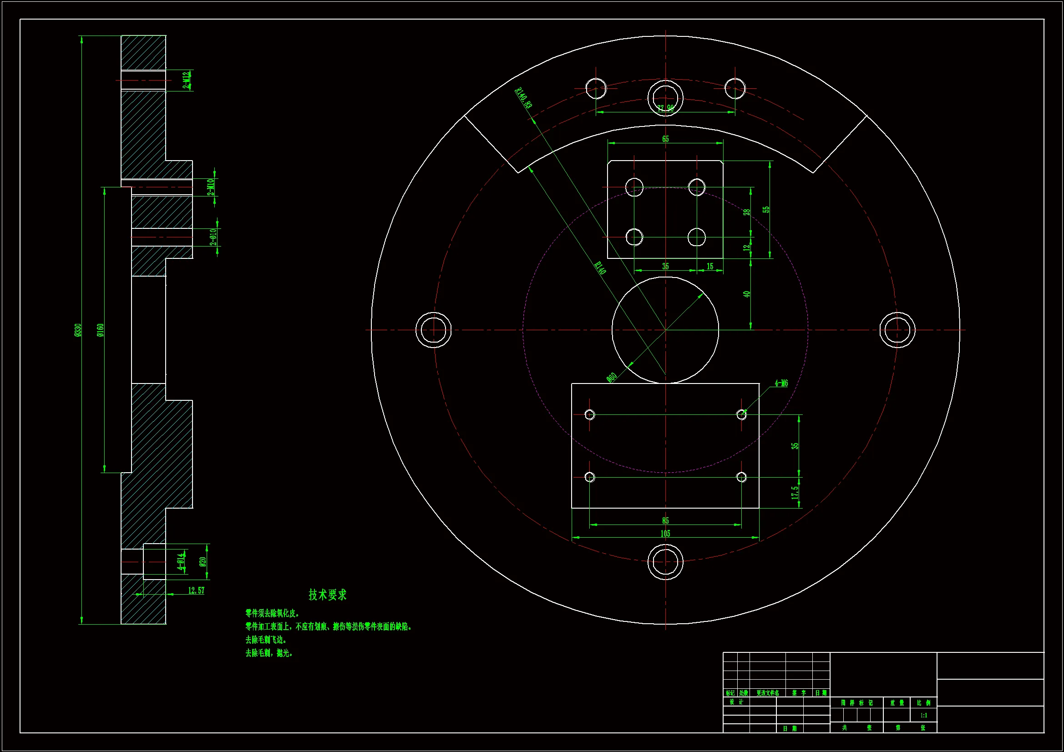Click the 65 width dimension at top
Image resolution: width=1064 pixels, height=752 pixels.
(665, 139)
